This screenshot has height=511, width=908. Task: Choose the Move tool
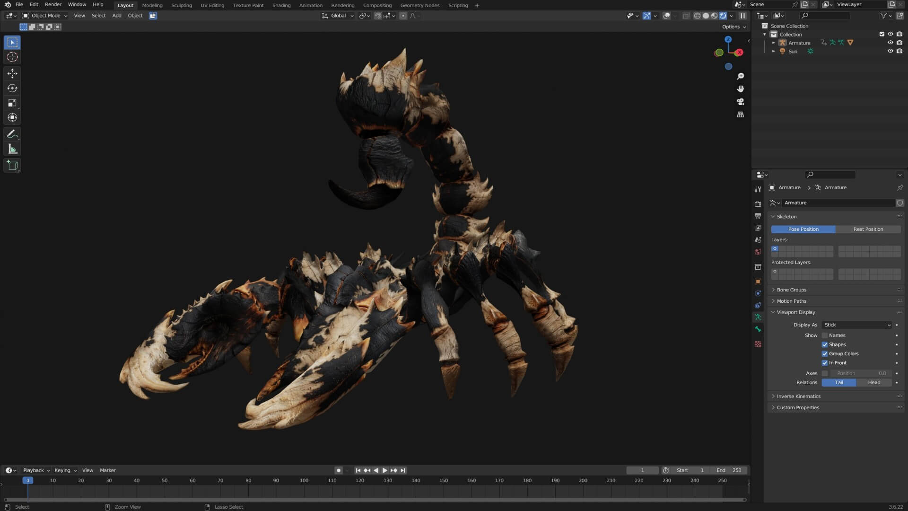pos(12,73)
